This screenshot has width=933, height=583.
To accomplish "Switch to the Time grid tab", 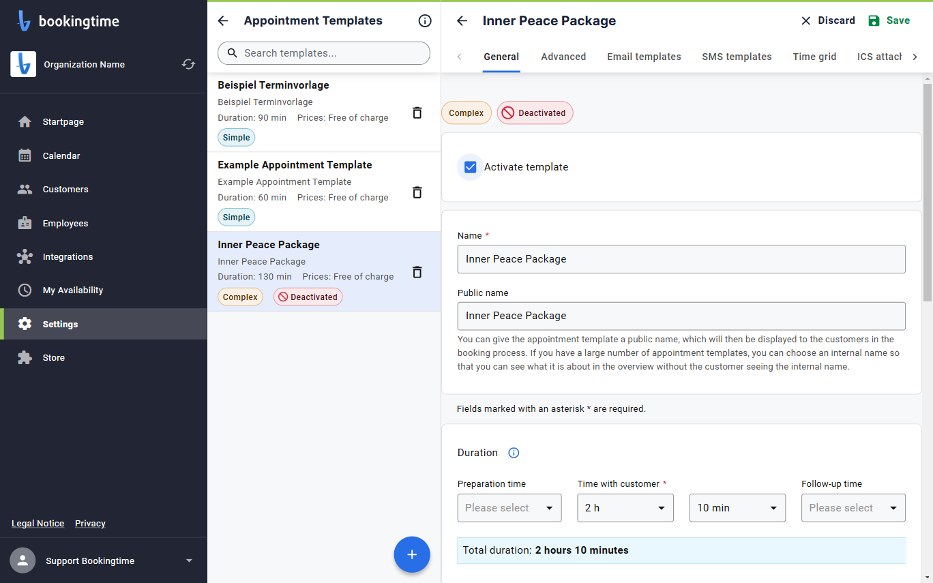I will 814,57.
